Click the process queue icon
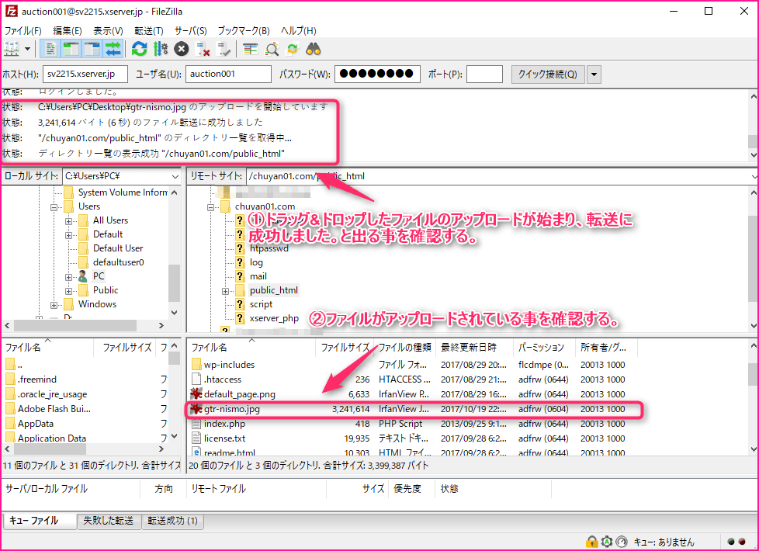 [x=160, y=49]
